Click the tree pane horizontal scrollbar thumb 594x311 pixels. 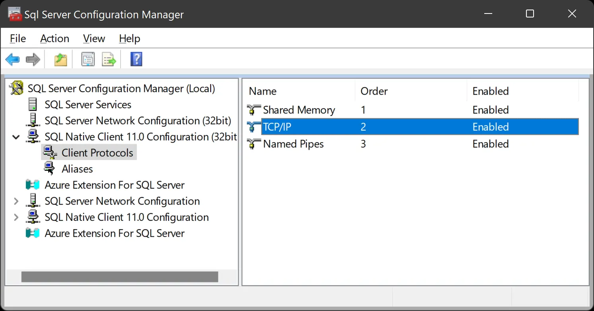pyautogui.click(x=119, y=277)
